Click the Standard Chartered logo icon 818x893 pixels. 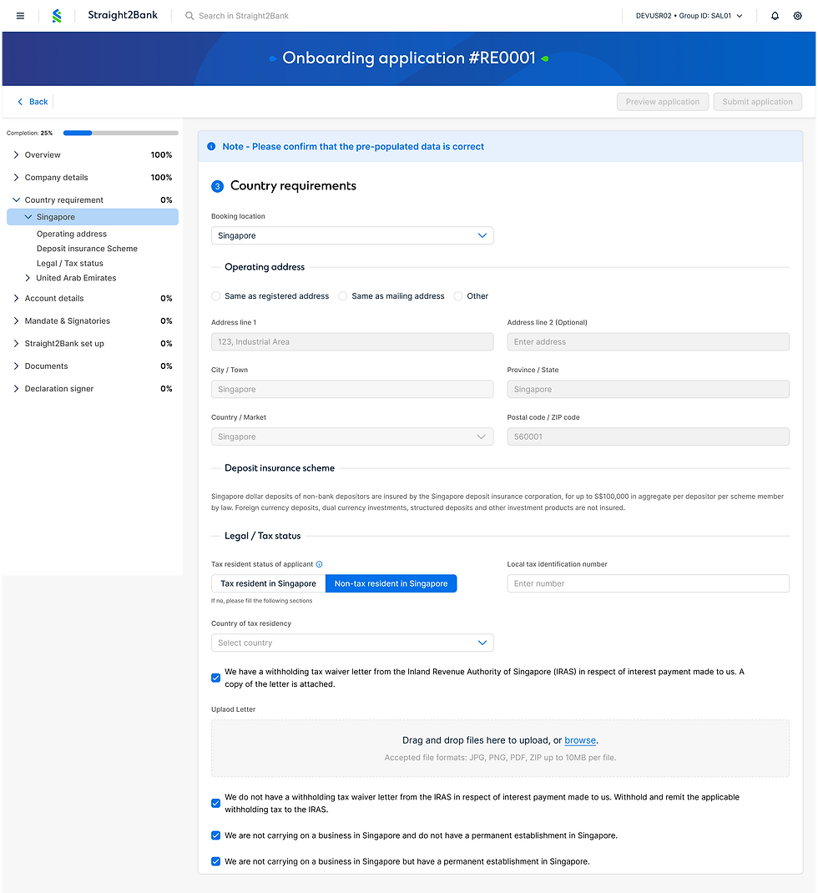57,16
